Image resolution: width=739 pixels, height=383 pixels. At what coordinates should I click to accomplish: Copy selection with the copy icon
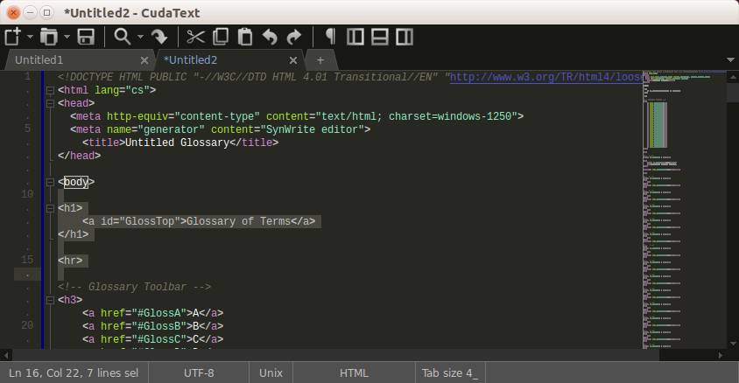click(x=221, y=37)
